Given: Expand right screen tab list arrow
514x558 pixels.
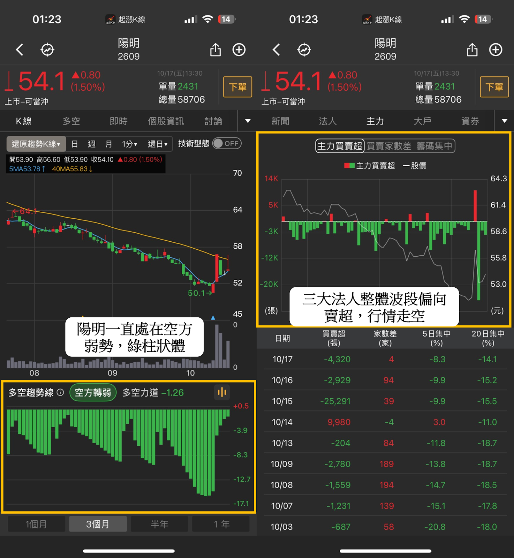Looking at the screenshot, I should [505, 121].
